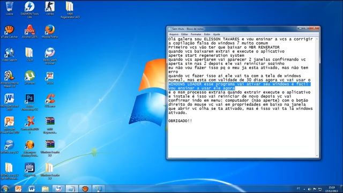343x193 pixels.
Task: Click the 'Sem título - Bloco de notas' title bar
Action: (x=232, y=28)
